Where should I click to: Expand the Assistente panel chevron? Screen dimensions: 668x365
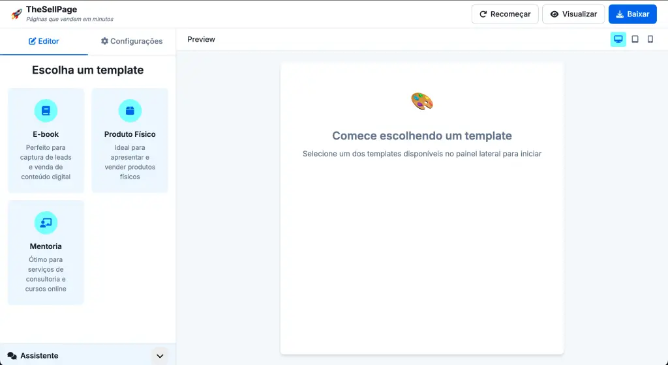click(x=160, y=356)
